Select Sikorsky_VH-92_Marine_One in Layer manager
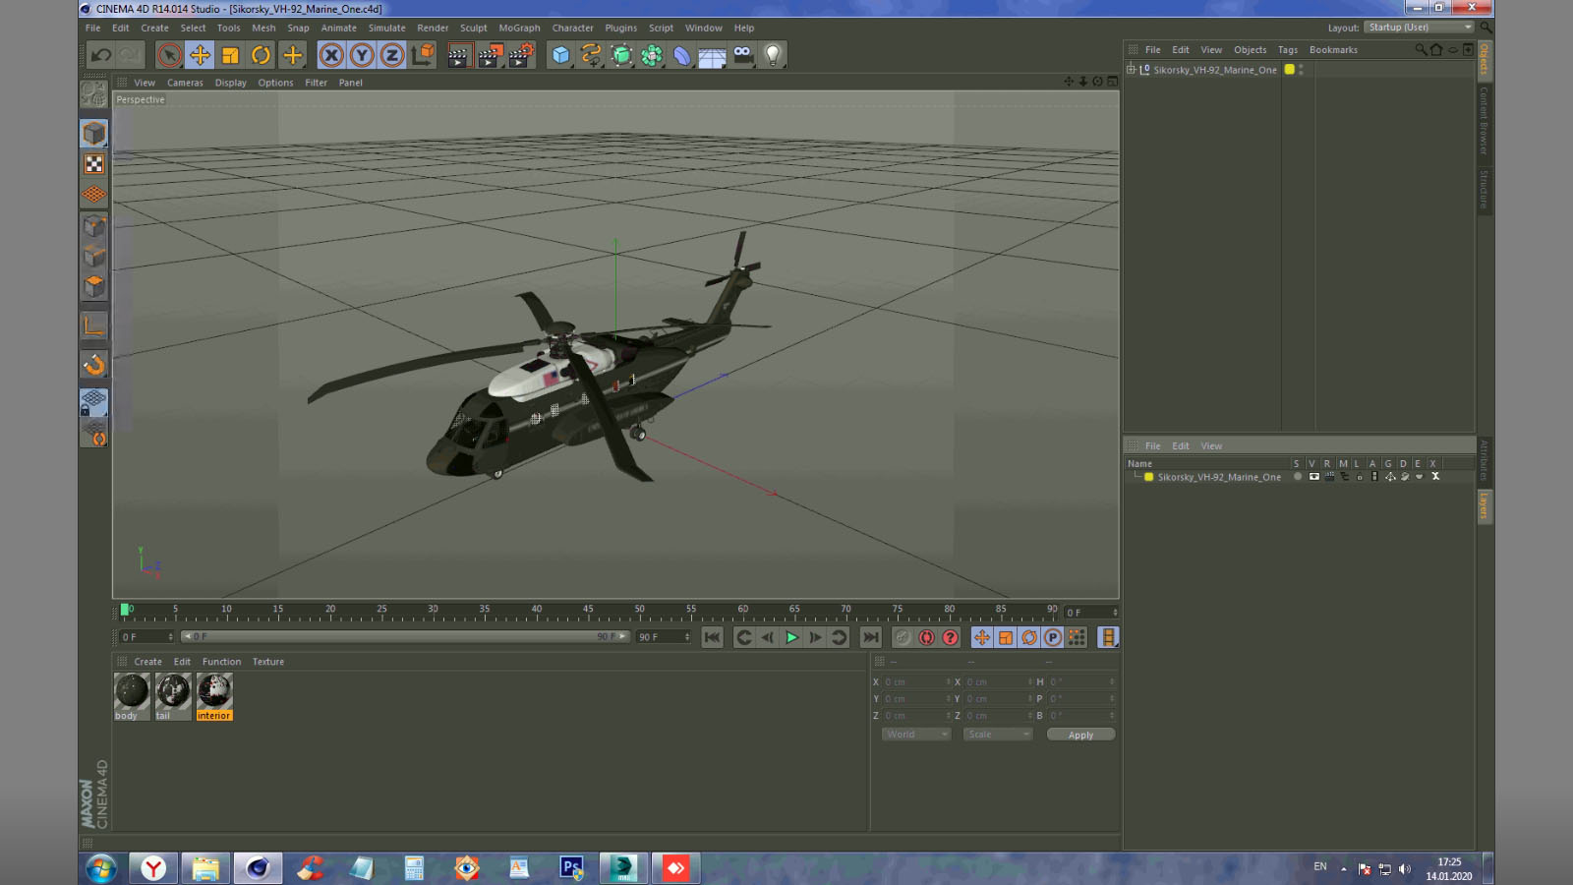 [1219, 477]
